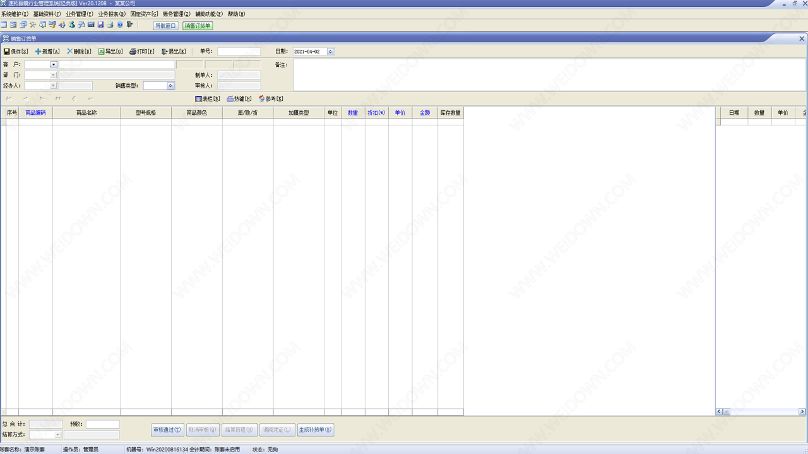
Task: Click the left arrow of the history panel scrollbar
Action: pyautogui.click(x=719, y=412)
